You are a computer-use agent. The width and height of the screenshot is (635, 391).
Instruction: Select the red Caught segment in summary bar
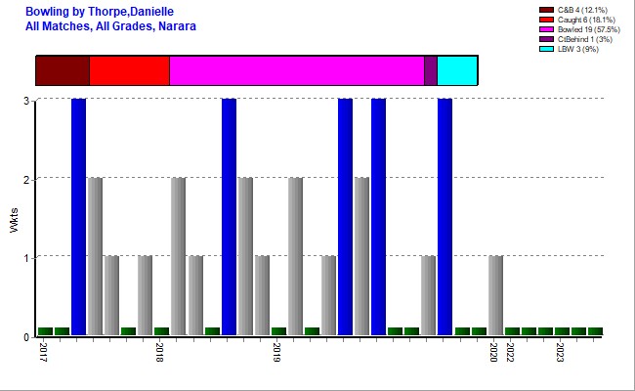129,71
